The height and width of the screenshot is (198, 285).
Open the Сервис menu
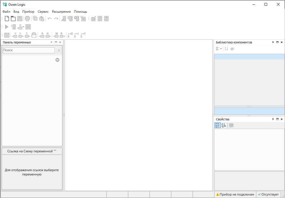43,12
